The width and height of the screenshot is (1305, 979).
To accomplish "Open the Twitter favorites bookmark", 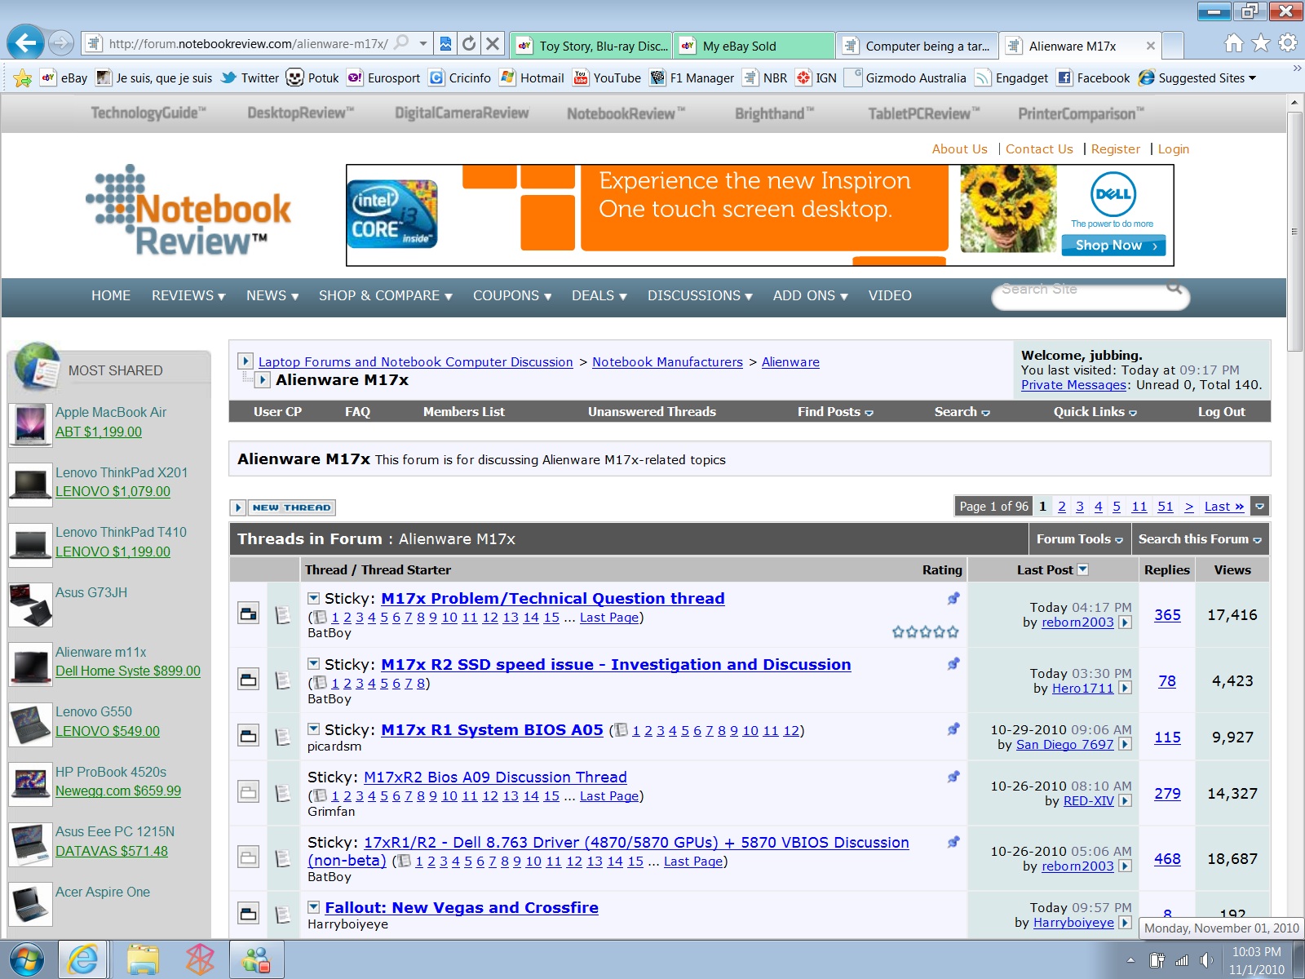I will pos(250,78).
